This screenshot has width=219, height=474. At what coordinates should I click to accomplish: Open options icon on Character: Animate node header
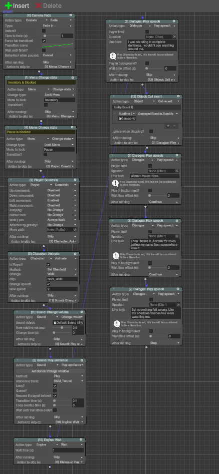point(75,254)
